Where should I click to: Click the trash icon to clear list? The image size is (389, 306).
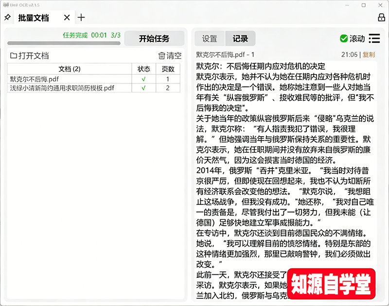click(162, 56)
